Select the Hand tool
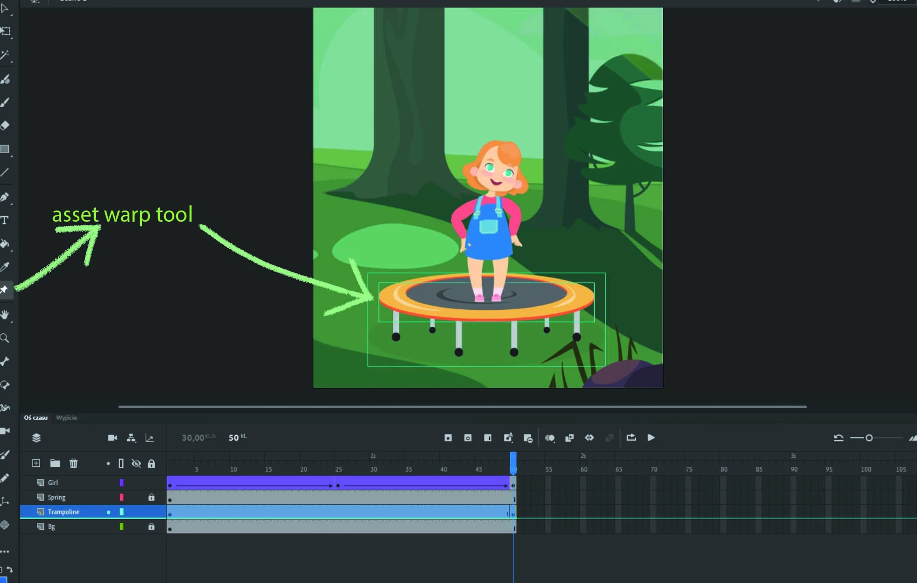 (5, 315)
